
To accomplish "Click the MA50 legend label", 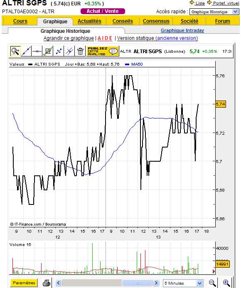I will 137,64.
